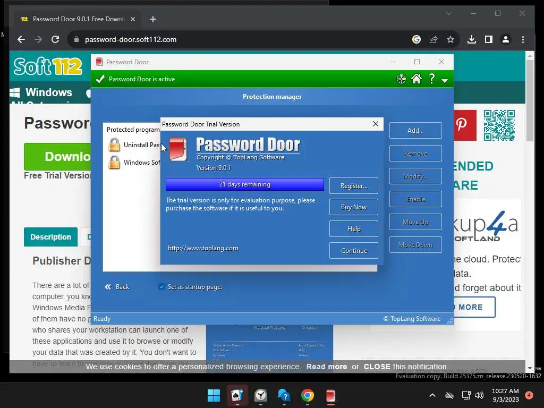Image resolution: width=544 pixels, height=408 pixels.
Task: Open Chrome three-dot menu
Action: point(523,39)
